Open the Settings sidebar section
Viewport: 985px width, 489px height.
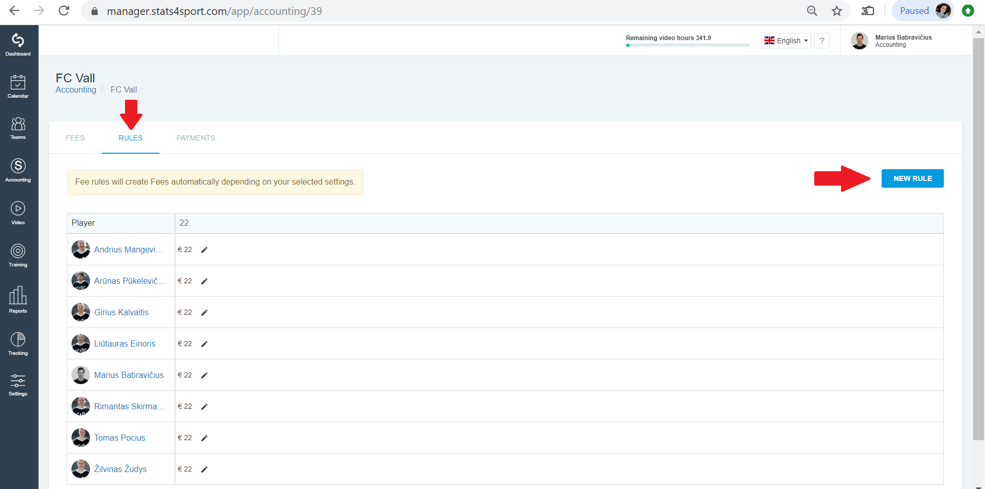click(x=18, y=385)
